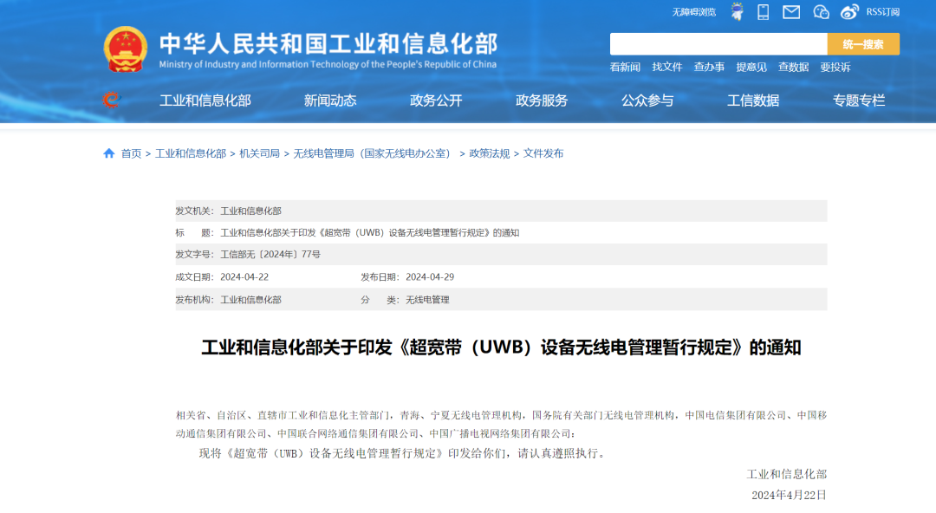Open the 无障碍浏览 accessibility option
The image size is (936, 513).
coord(693,11)
